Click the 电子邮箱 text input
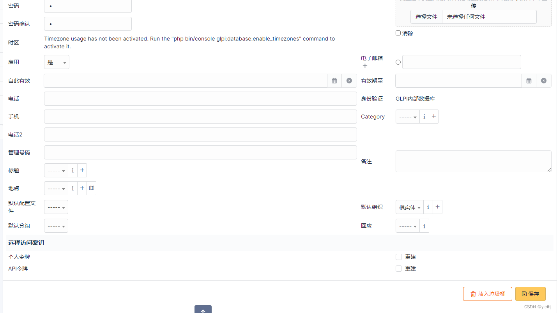This screenshot has height=313, width=557. [462, 62]
